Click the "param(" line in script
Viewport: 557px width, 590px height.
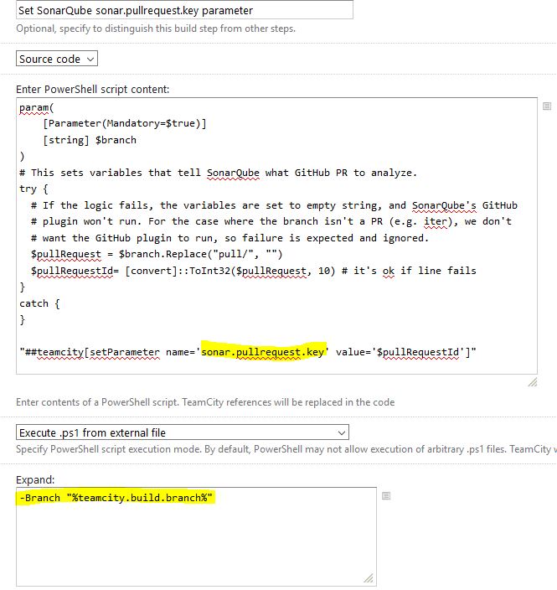pyautogui.click(x=37, y=107)
